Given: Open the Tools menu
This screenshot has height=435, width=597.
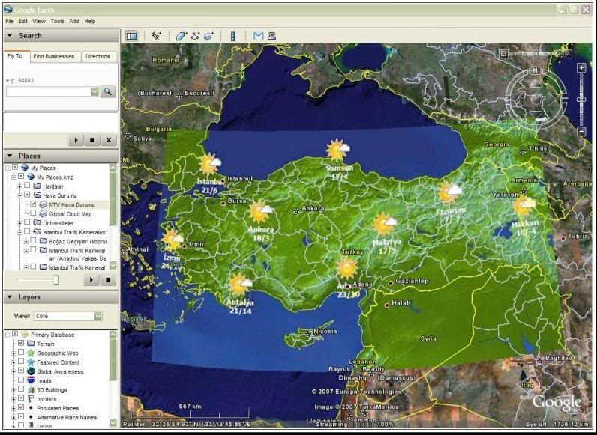Looking at the screenshot, I should tap(57, 22).
